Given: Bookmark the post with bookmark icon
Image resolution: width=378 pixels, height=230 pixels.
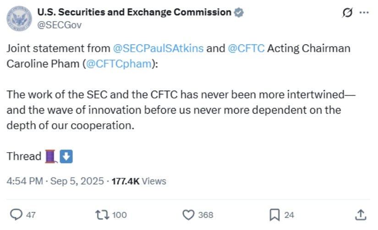Looking at the screenshot, I should click(274, 214).
